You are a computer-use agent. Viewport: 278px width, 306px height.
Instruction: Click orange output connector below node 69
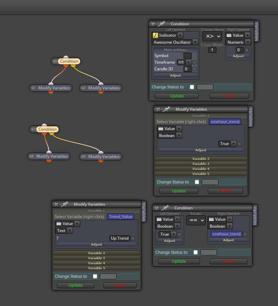click(x=101, y=161)
